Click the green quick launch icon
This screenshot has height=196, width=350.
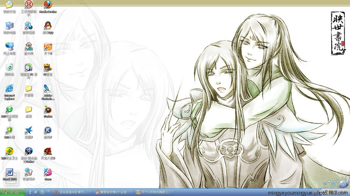click(42, 192)
